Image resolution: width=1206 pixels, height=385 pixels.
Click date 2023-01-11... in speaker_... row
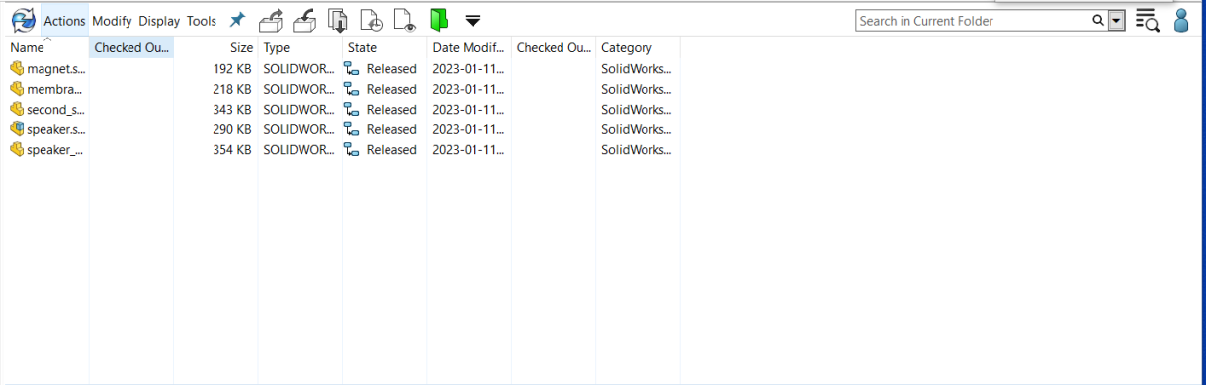click(469, 150)
